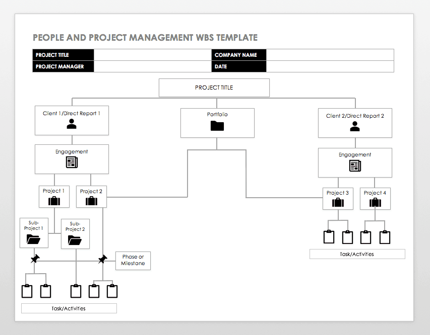Image resolution: width=430 pixels, height=335 pixels.
Task: Click the newspaper icon in the right Engagement box
Action: click(x=355, y=165)
